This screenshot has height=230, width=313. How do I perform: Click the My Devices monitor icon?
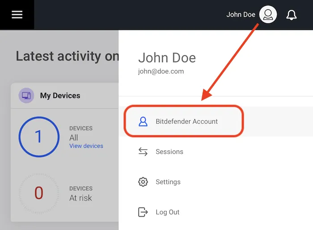point(26,96)
